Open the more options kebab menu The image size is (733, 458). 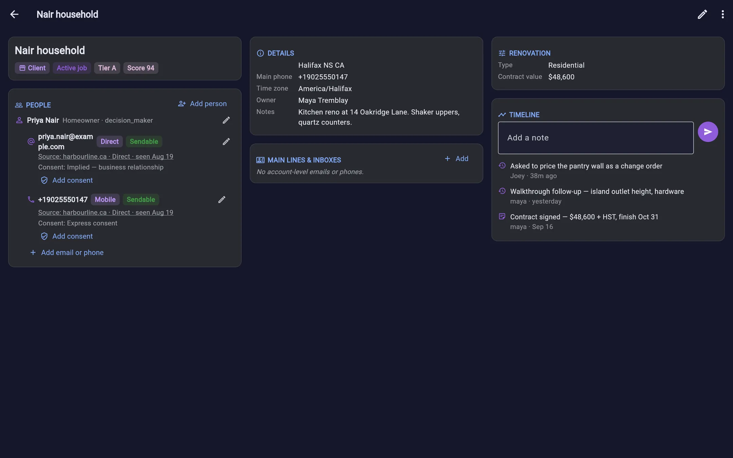(x=722, y=14)
